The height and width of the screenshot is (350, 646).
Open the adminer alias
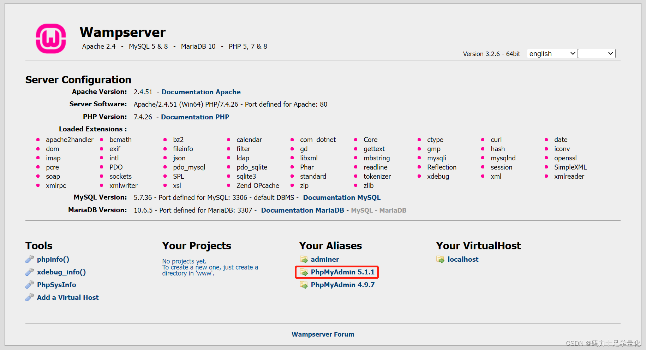[x=325, y=259]
